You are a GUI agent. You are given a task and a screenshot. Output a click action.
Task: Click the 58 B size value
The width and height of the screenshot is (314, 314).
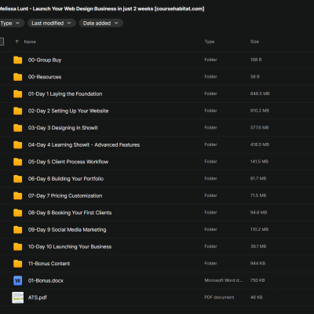pos(255,77)
